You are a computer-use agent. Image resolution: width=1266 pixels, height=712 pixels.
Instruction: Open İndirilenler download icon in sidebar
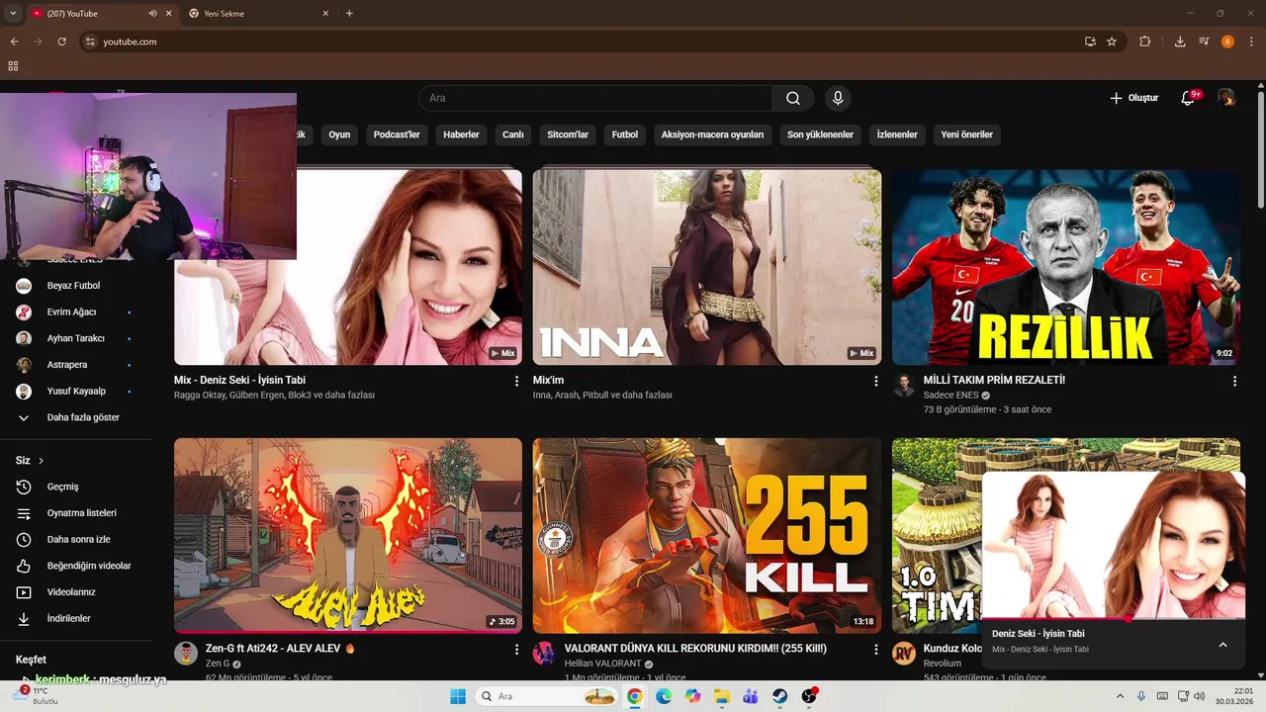(x=24, y=618)
